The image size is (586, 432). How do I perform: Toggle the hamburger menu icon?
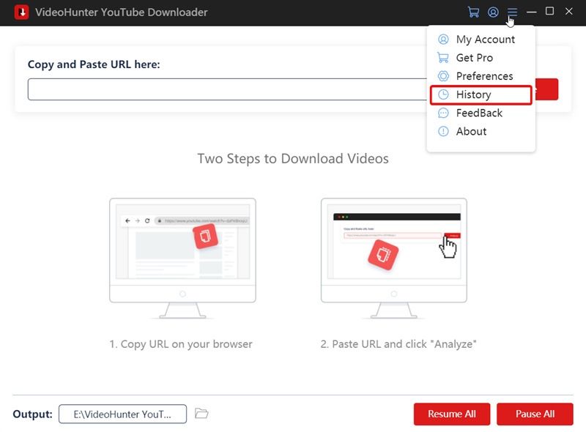[x=512, y=12]
